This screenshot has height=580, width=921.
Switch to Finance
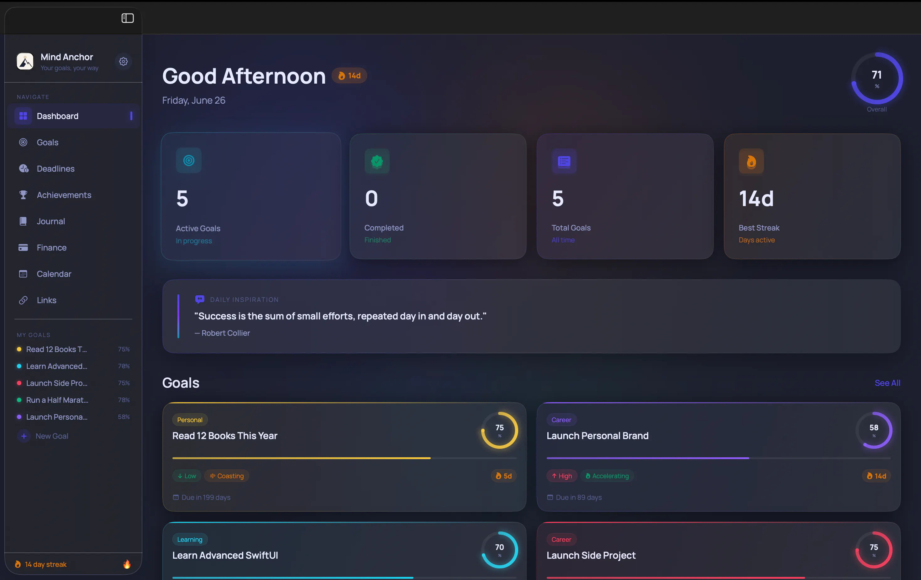73,248
